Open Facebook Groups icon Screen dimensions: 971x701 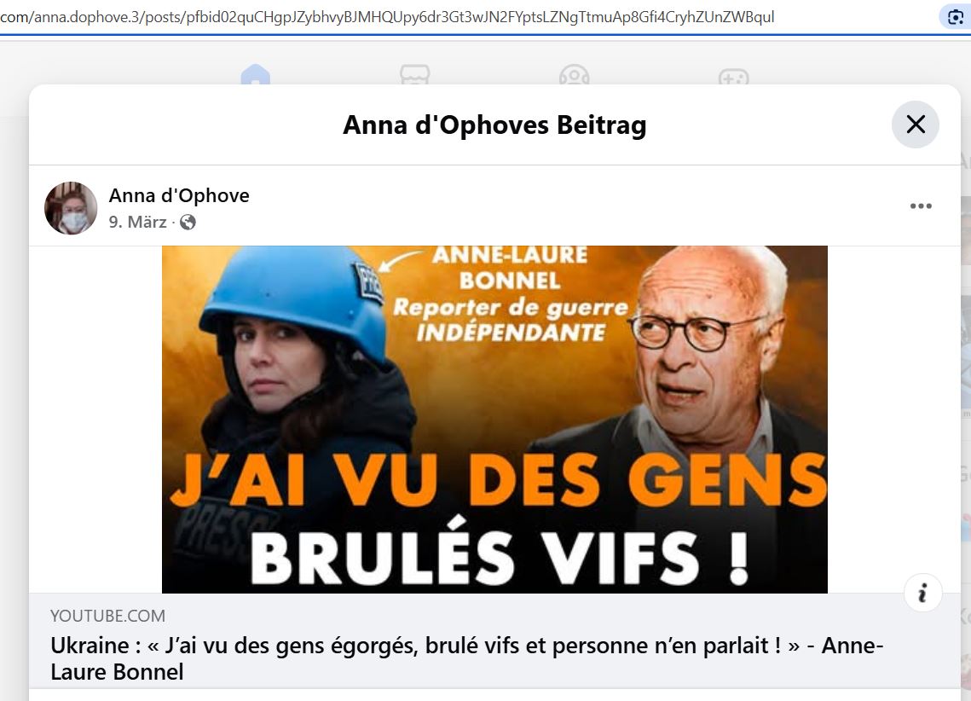pyautogui.click(x=574, y=75)
